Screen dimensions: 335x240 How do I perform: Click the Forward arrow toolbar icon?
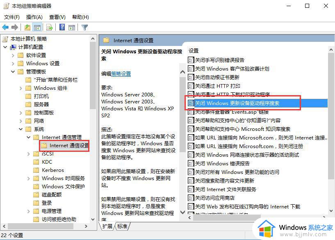point(14,27)
